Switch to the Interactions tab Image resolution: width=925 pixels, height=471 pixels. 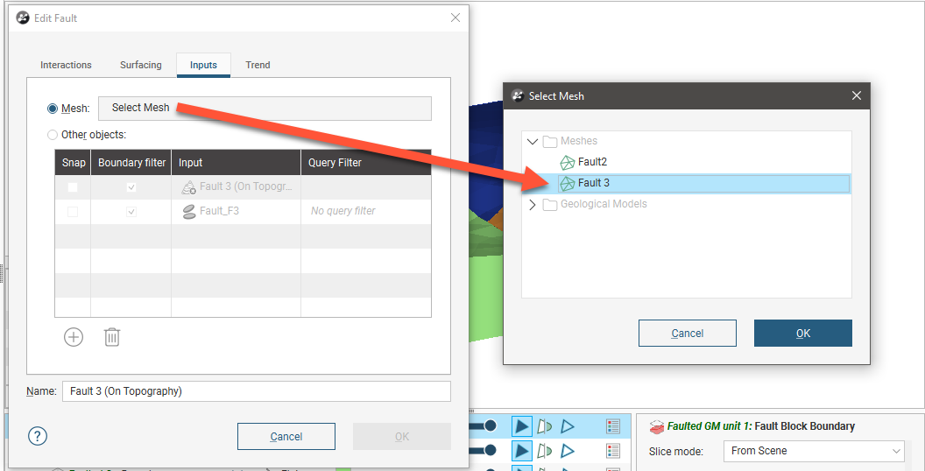pos(66,65)
